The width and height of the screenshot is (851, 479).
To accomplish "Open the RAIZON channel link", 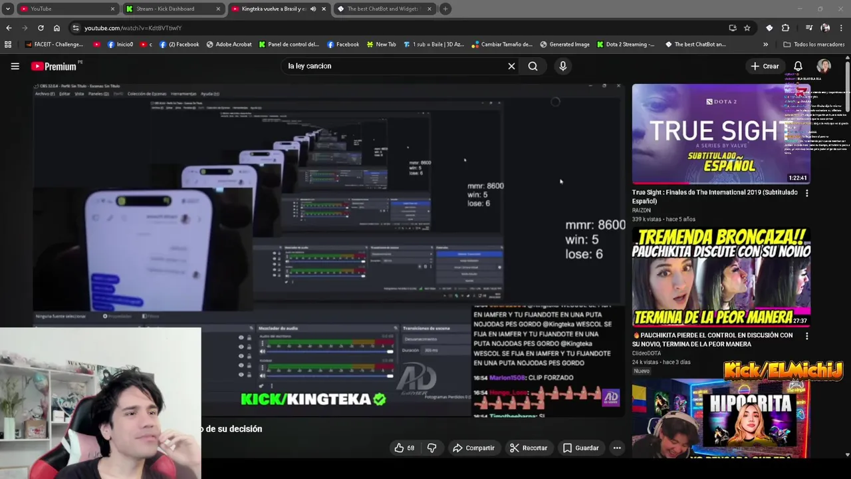I will 641,210.
